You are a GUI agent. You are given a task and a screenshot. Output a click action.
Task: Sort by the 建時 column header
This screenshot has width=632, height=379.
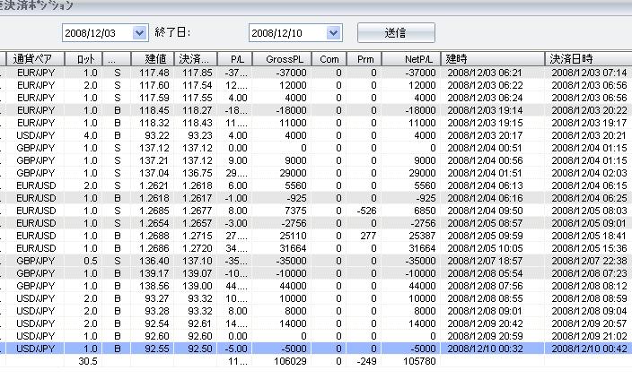493,59
